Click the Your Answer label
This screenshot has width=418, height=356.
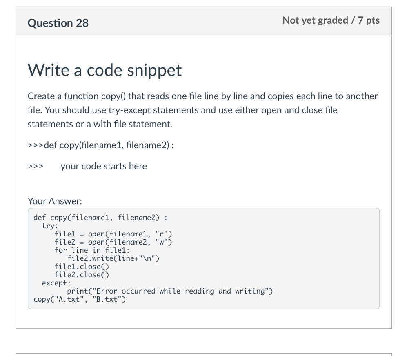pos(55,201)
